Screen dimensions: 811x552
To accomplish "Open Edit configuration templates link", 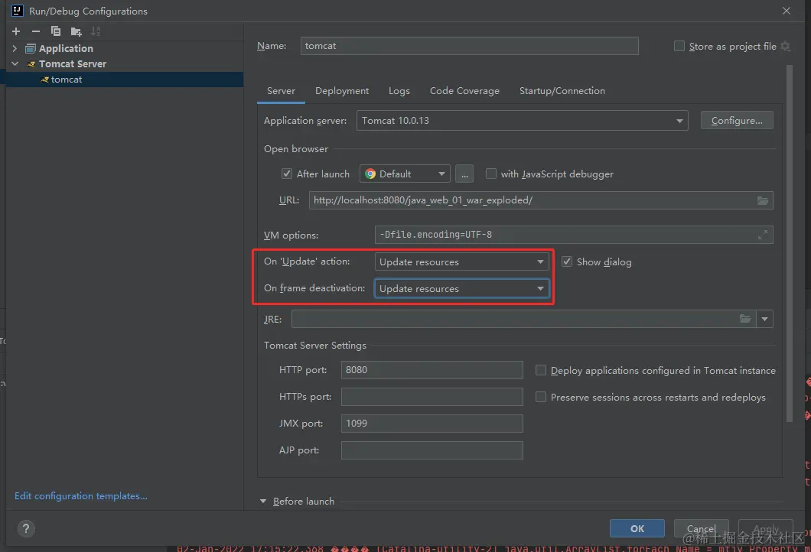I will (x=80, y=495).
